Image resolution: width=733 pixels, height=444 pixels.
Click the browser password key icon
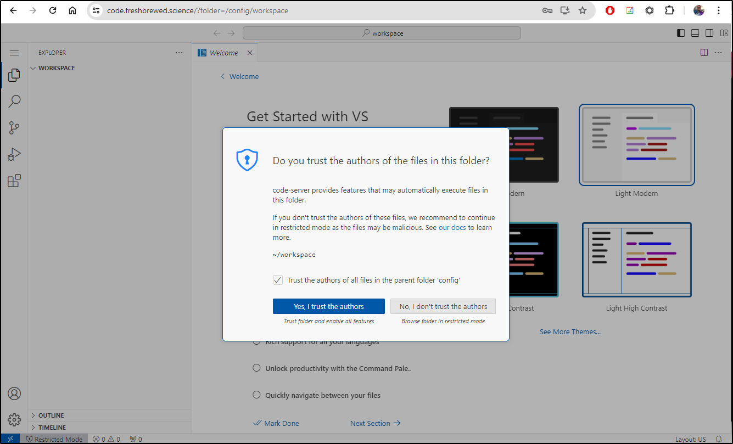(x=547, y=10)
